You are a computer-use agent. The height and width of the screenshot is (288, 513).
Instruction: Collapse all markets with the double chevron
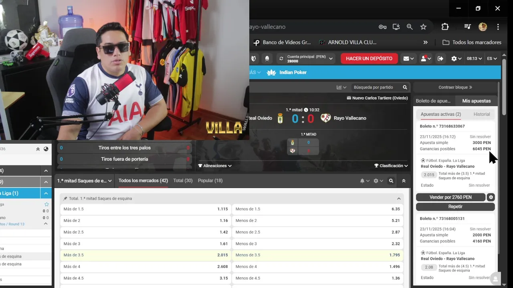pyautogui.click(x=404, y=181)
